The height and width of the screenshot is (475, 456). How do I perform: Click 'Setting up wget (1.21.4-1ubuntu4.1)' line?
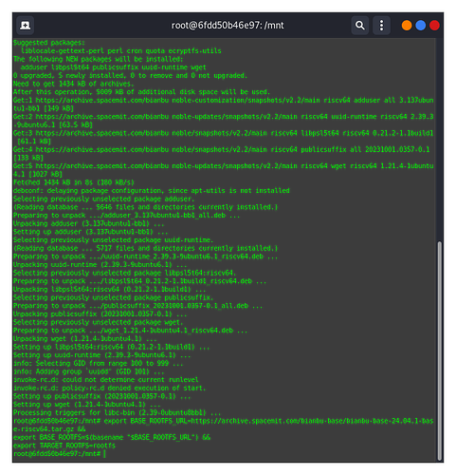(87, 405)
